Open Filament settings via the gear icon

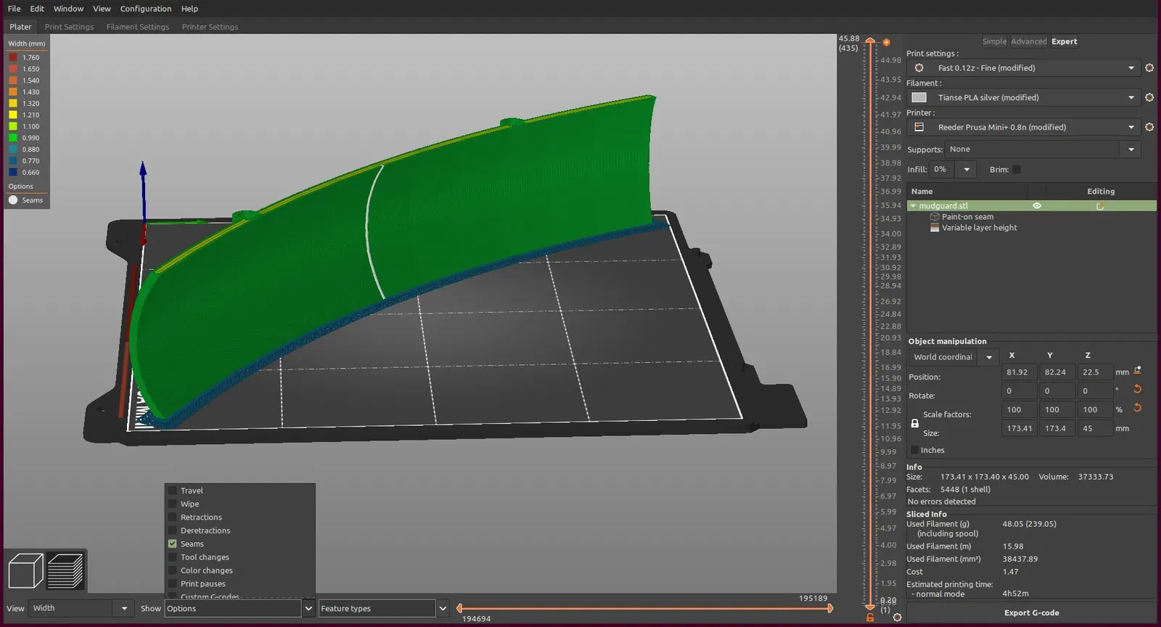[x=1149, y=97]
